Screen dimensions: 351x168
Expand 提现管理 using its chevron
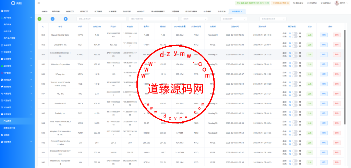tap(31, 52)
